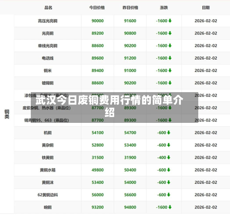Viewport: 230px width, 215px height.
Task: Click today's price 31500 for 铁黄铜
Action: pyautogui.click(x=98, y=157)
